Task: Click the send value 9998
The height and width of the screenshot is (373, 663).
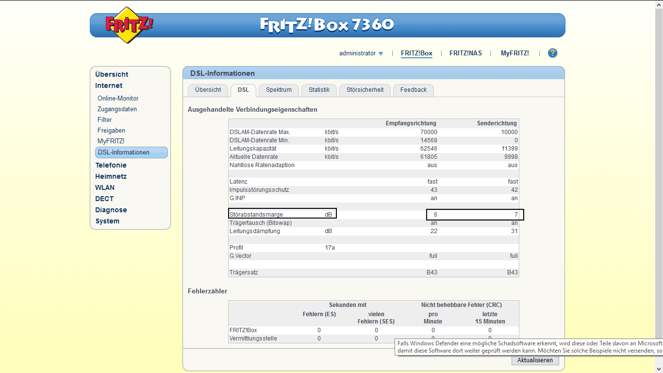Action: (x=511, y=157)
